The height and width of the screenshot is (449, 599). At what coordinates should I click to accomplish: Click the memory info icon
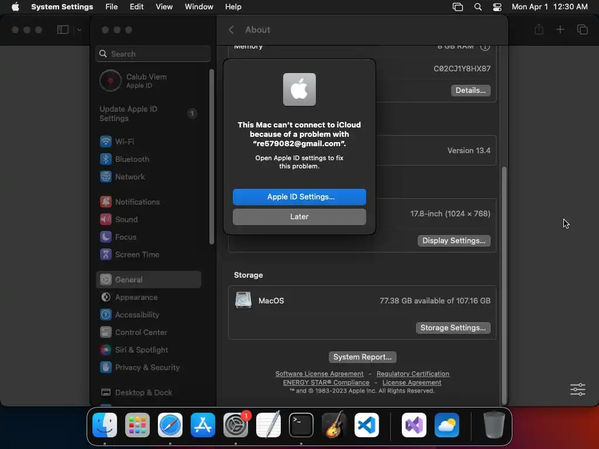pos(485,46)
